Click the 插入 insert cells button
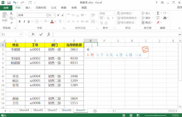This screenshot has width=182, height=117. (x=146, y=13)
